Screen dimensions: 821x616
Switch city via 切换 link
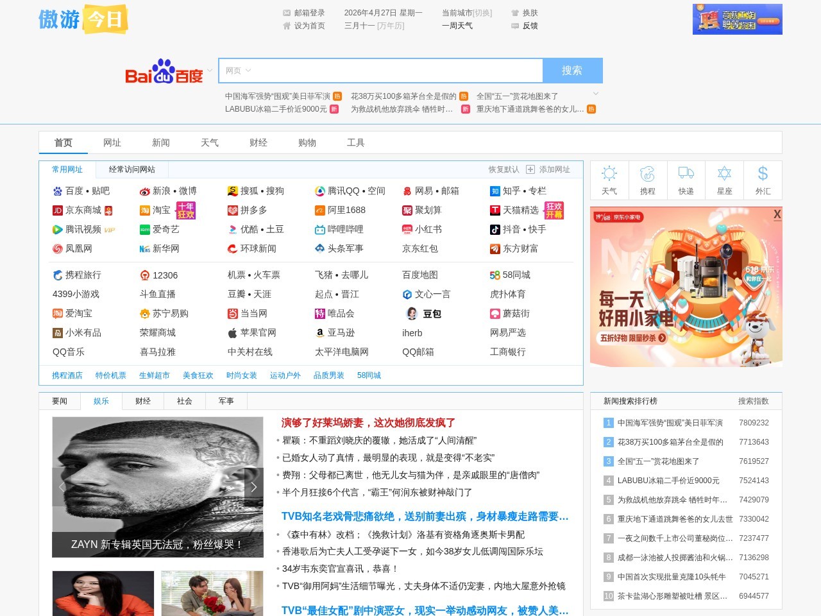(x=482, y=13)
